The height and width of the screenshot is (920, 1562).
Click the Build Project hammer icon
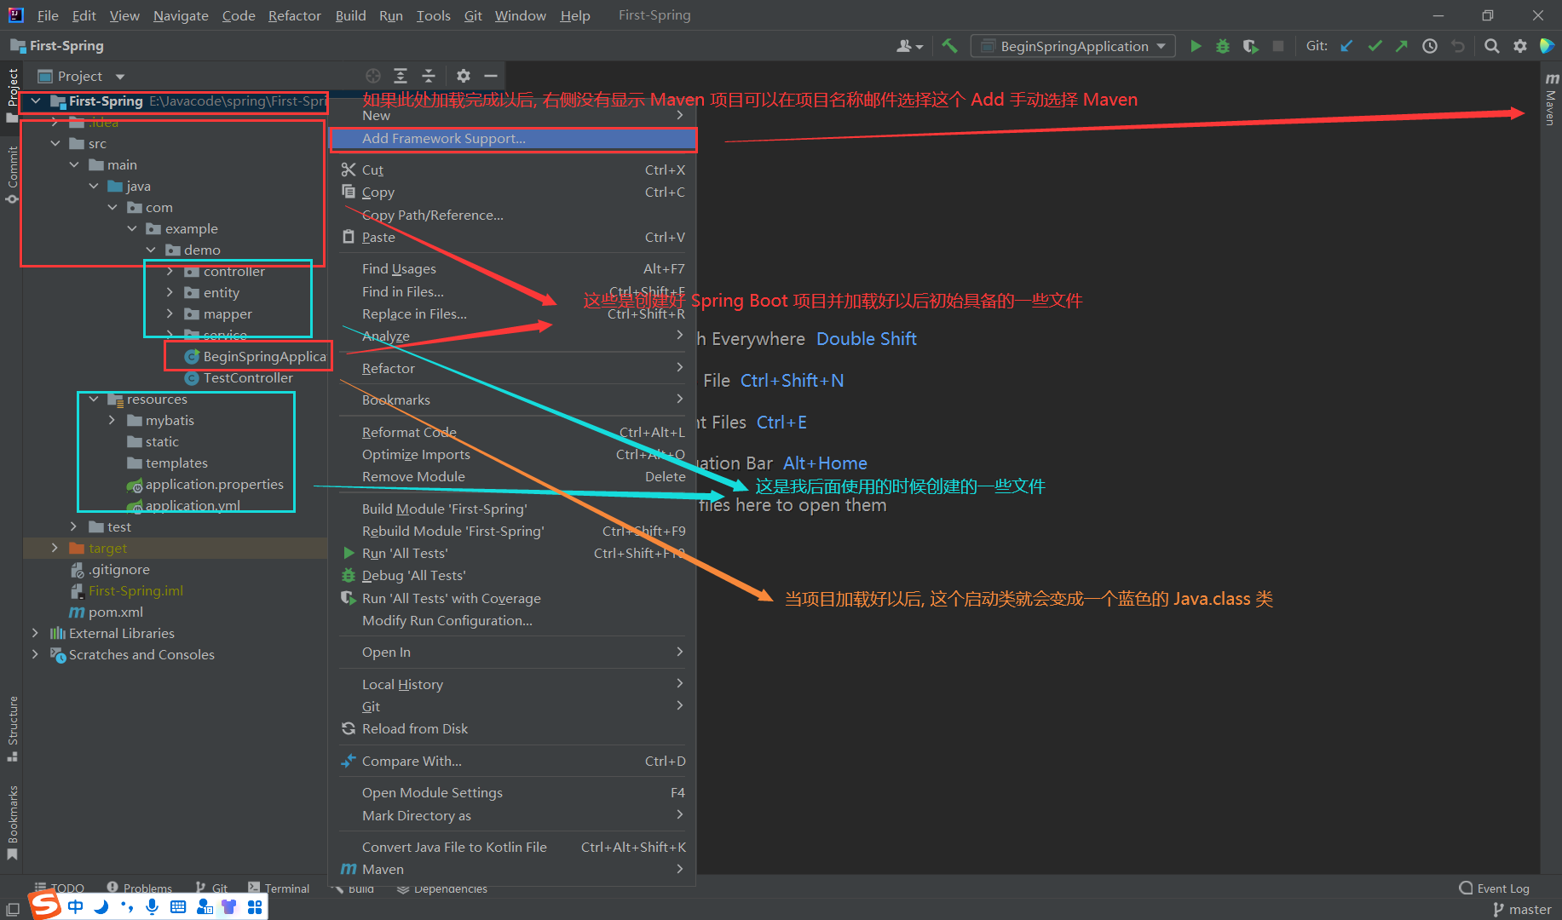(949, 46)
